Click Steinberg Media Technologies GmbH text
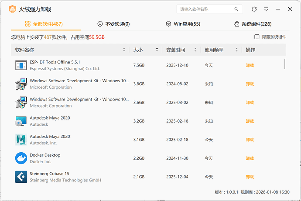Screen dimensions: 301x201 point(65,180)
